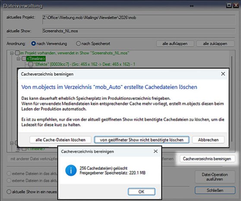Collapse the Timeline tree node
The width and height of the screenshot is (241, 201).
(18, 59)
